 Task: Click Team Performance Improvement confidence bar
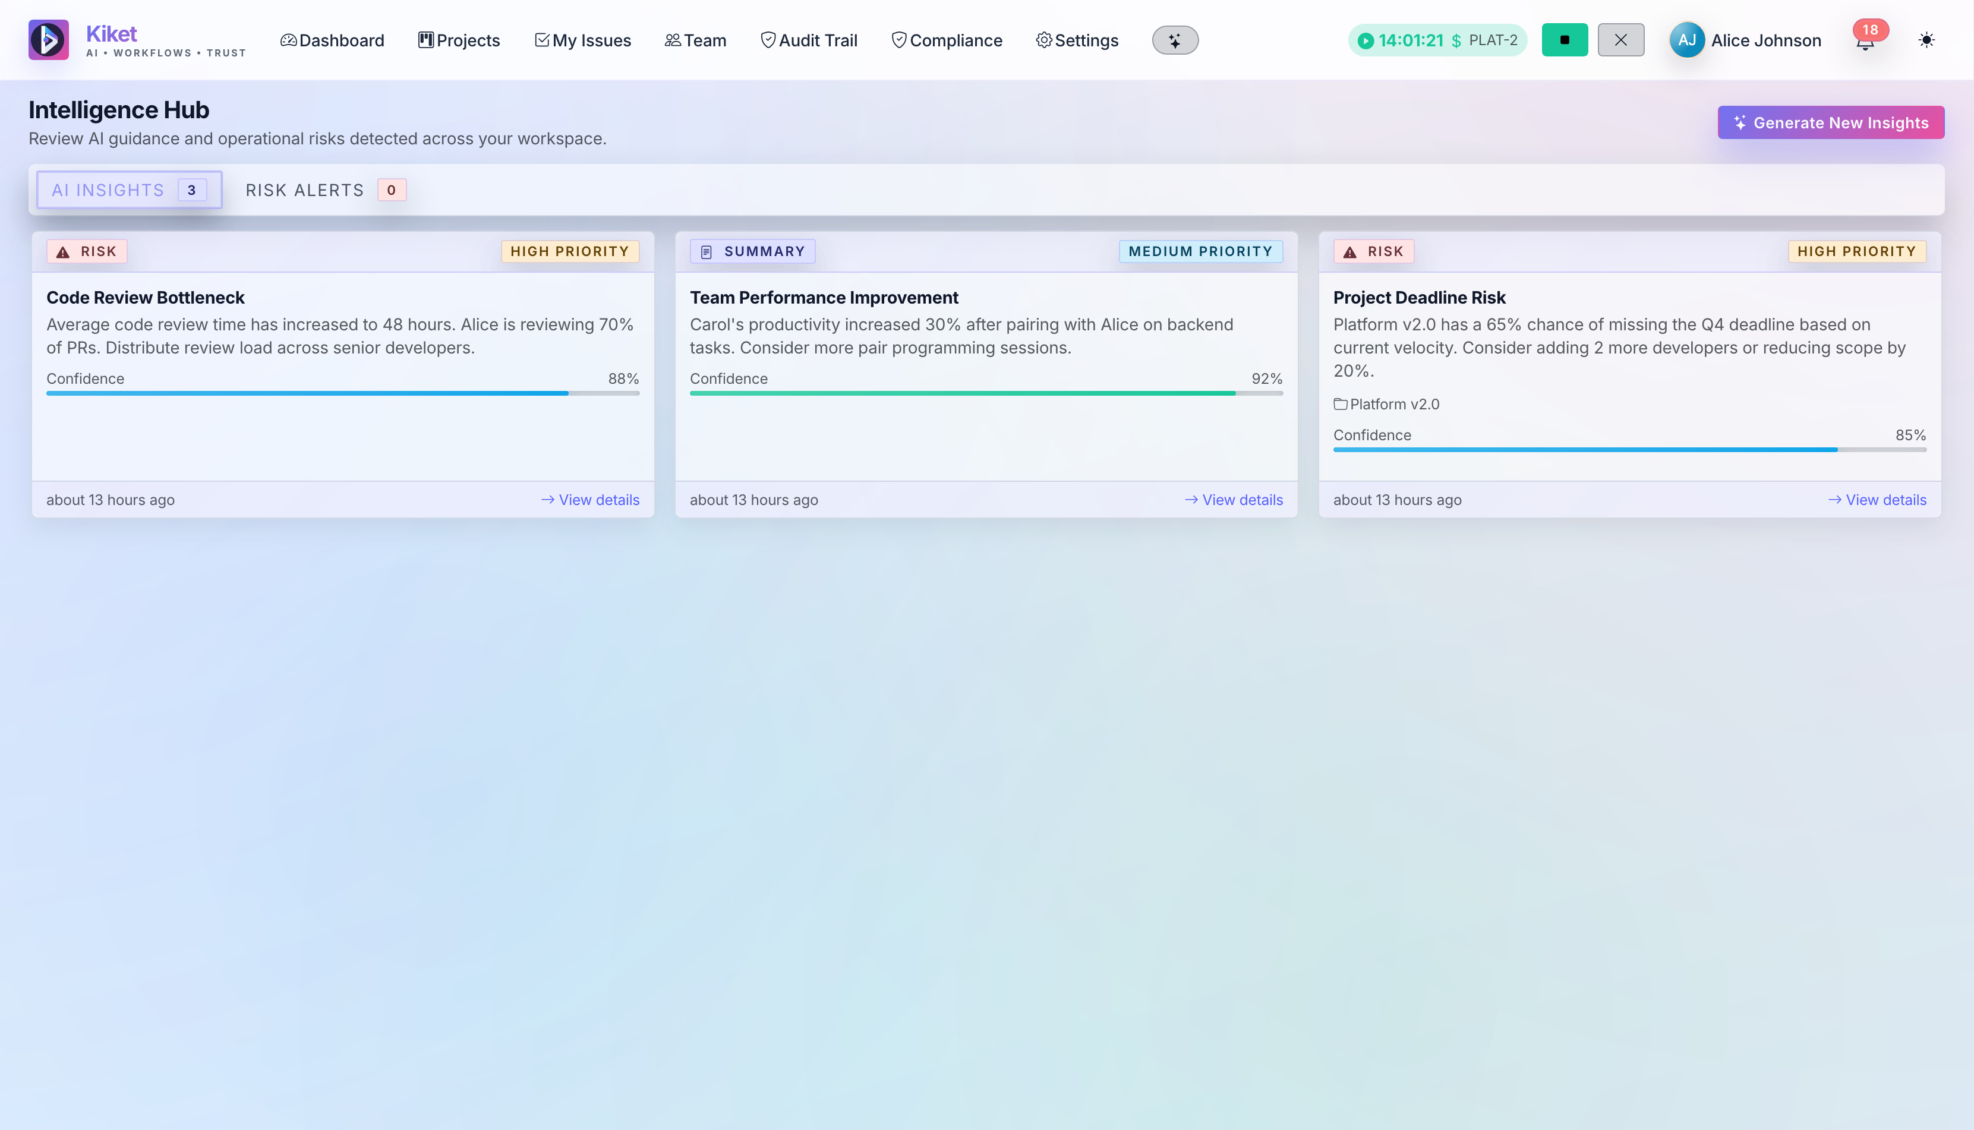pyautogui.click(x=986, y=393)
